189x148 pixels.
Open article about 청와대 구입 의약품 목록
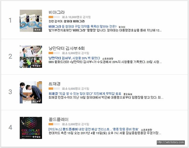[x=82, y=26]
